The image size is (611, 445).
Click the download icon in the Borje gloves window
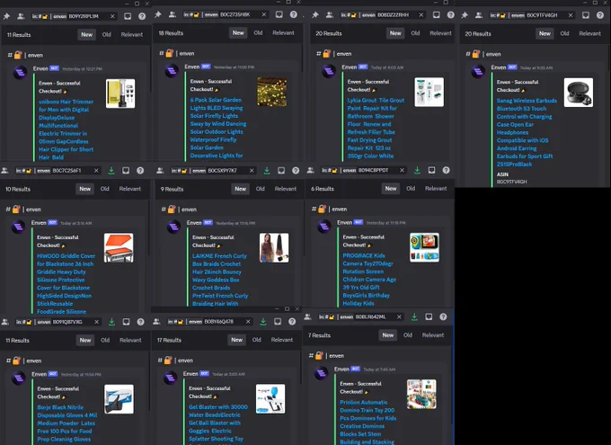click(111, 322)
